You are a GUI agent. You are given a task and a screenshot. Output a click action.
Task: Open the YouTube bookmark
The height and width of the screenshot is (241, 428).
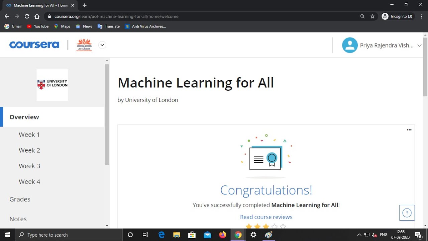(37, 26)
